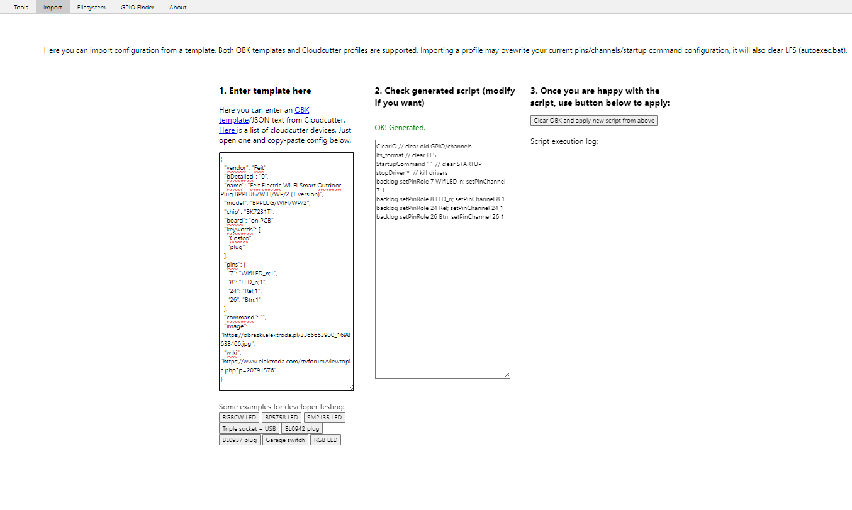Screen dimensions: 852x510
Task: Click the '"bDetailed": "0"' line in template
Action: pos(247,177)
